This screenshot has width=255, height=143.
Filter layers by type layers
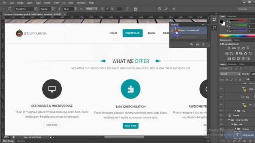click(x=246, y=69)
